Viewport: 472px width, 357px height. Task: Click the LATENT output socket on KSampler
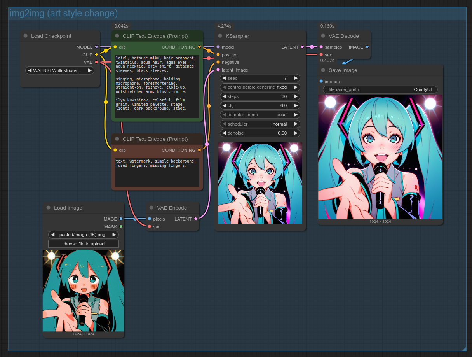click(302, 47)
